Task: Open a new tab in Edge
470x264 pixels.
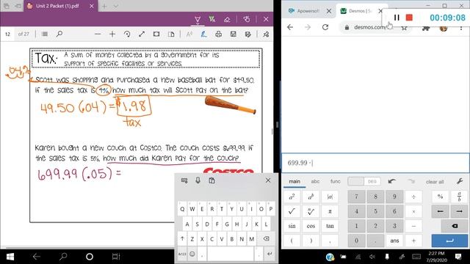Action: 104,6
